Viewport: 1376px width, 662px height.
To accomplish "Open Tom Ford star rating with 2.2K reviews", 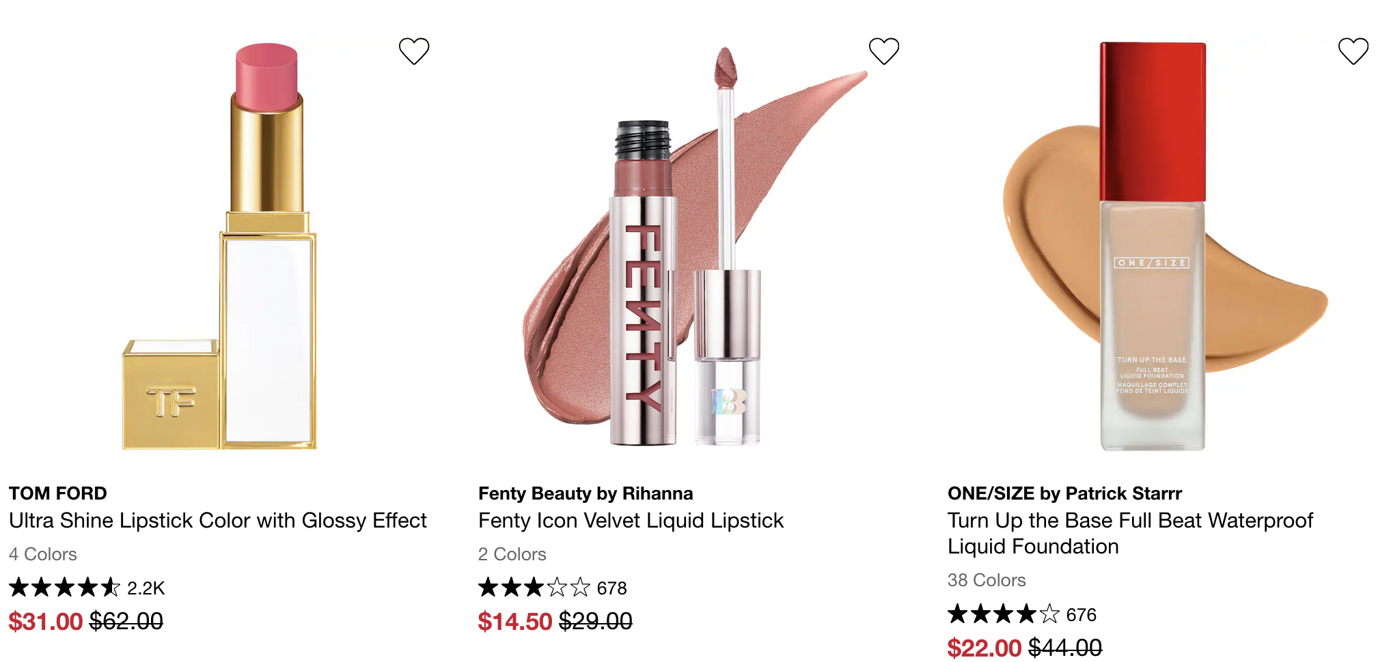I will click(x=87, y=588).
